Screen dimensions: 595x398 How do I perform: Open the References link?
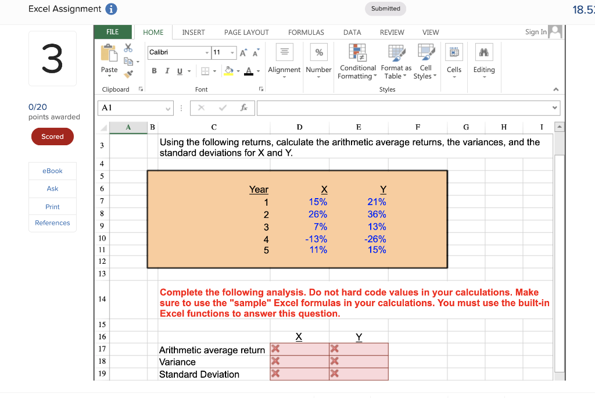pyautogui.click(x=52, y=223)
